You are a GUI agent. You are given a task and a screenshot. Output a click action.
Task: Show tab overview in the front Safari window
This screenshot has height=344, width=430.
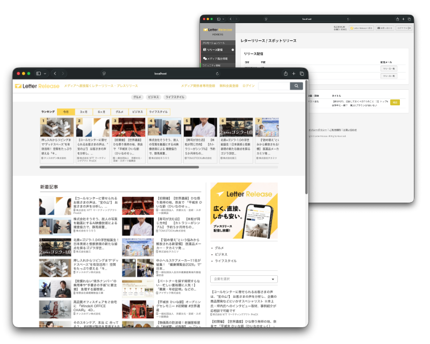pos(301,73)
